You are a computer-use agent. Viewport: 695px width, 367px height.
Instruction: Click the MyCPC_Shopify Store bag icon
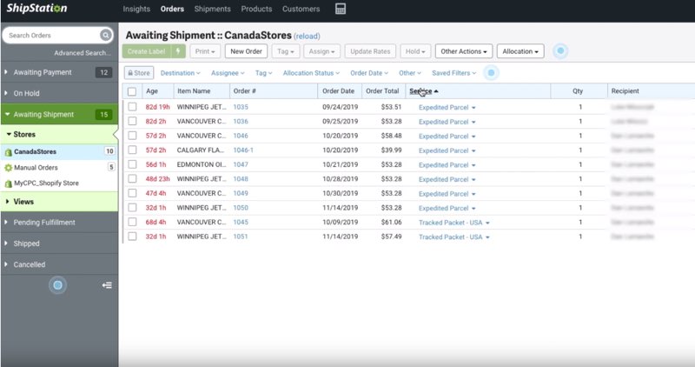(8, 183)
